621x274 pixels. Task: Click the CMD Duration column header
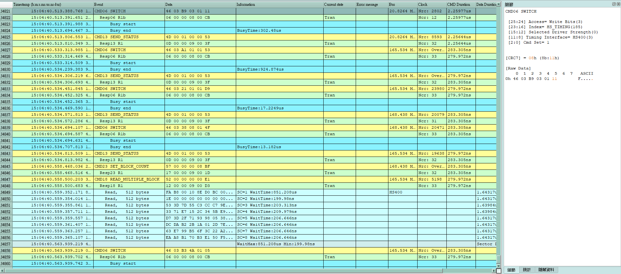click(461, 5)
